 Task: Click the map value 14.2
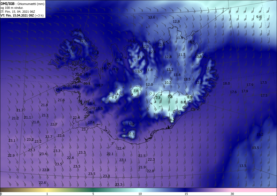click(59, 90)
